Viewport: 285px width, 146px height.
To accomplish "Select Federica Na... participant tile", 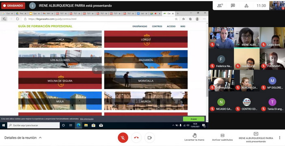I will [x=221, y=59].
